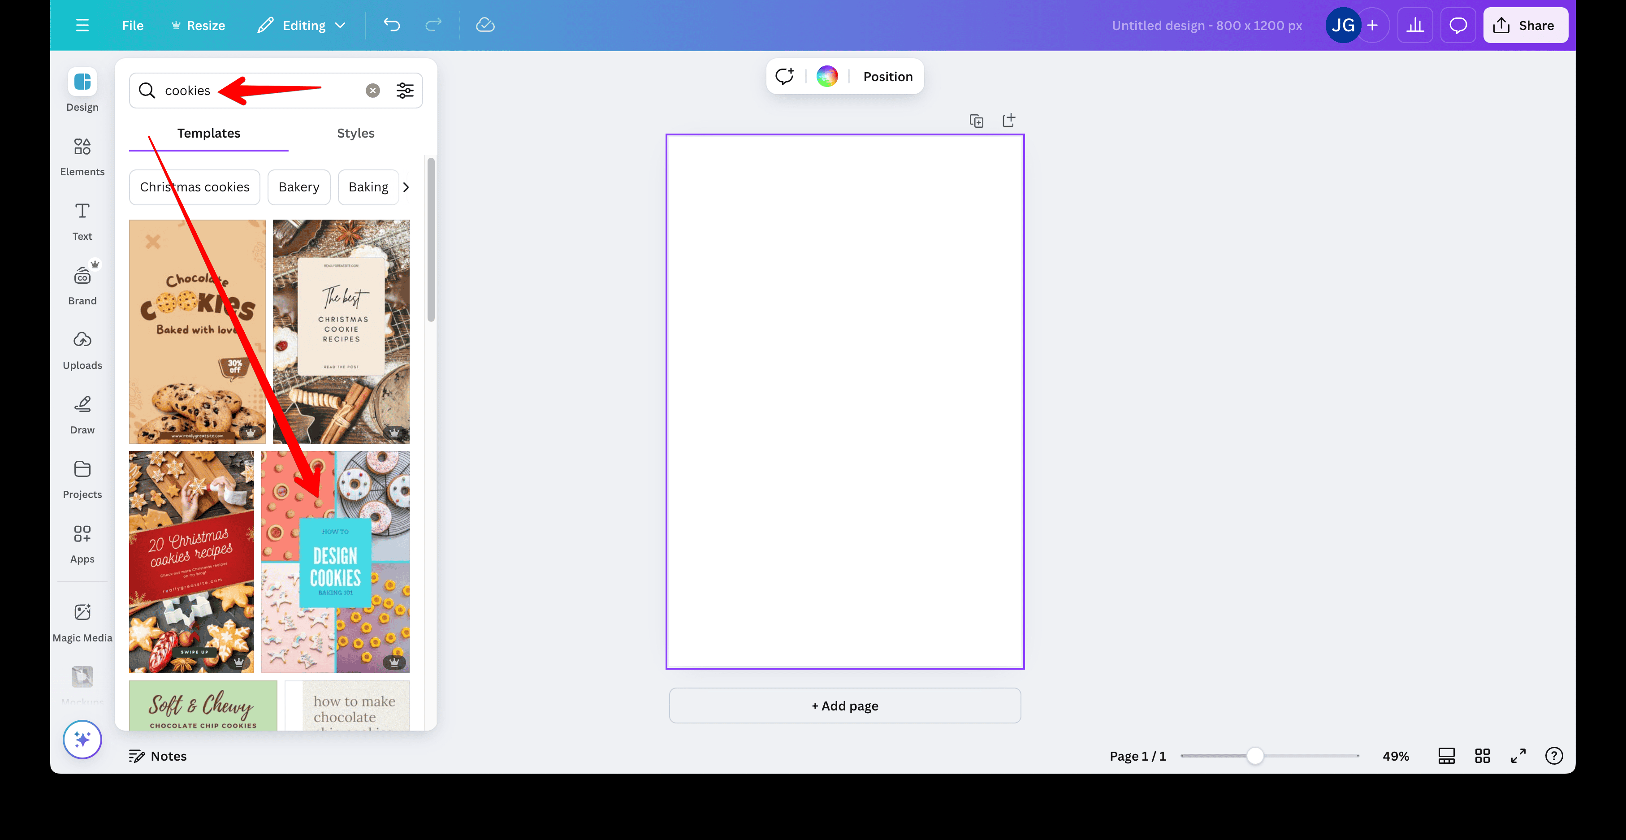Open the Resize option

tap(198, 25)
